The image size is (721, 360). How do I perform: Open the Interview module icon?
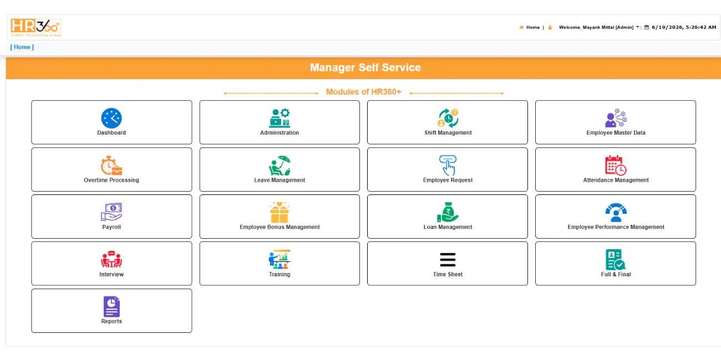pyautogui.click(x=111, y=260)
